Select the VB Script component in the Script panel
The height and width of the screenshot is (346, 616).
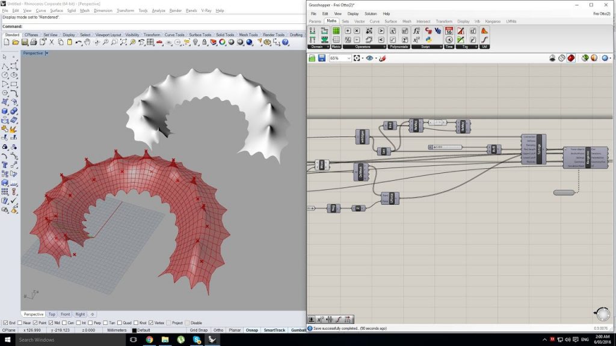pyautogui.click(x=436, y=29)
